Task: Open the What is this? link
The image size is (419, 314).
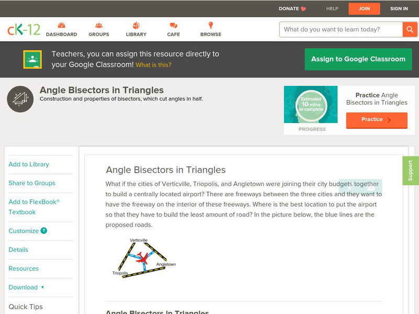Action: click(153, 65)
